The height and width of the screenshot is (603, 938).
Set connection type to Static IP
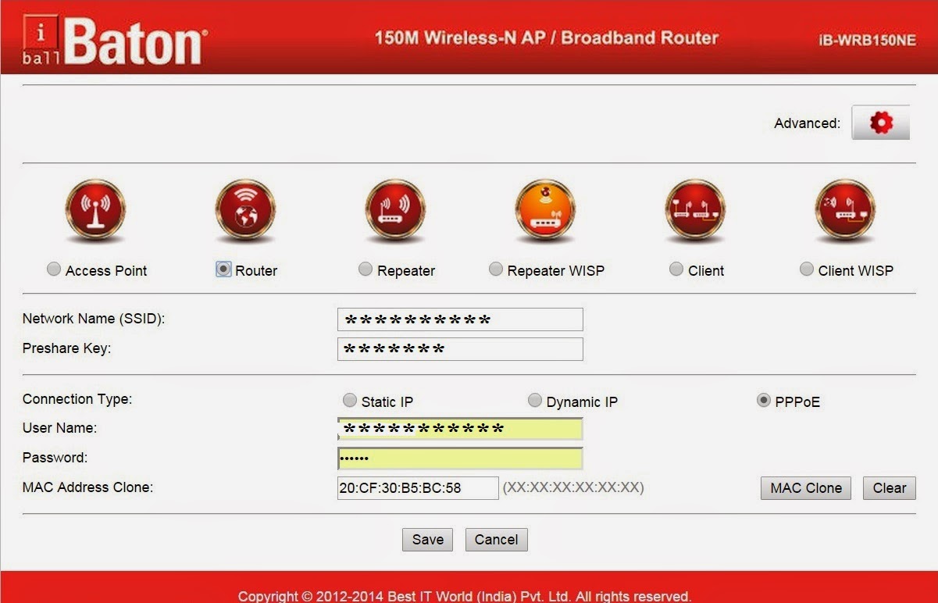[x=349, y=401]
